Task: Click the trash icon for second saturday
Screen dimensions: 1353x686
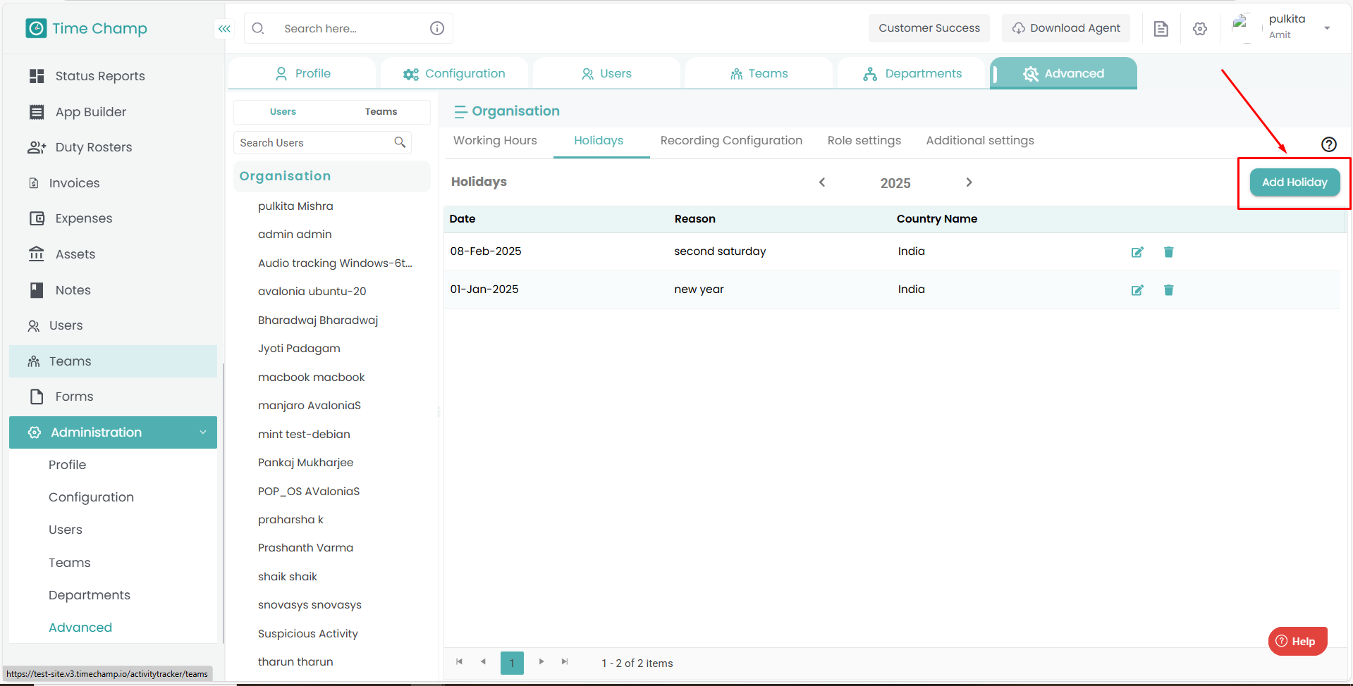Action: tap(1168, 252)
